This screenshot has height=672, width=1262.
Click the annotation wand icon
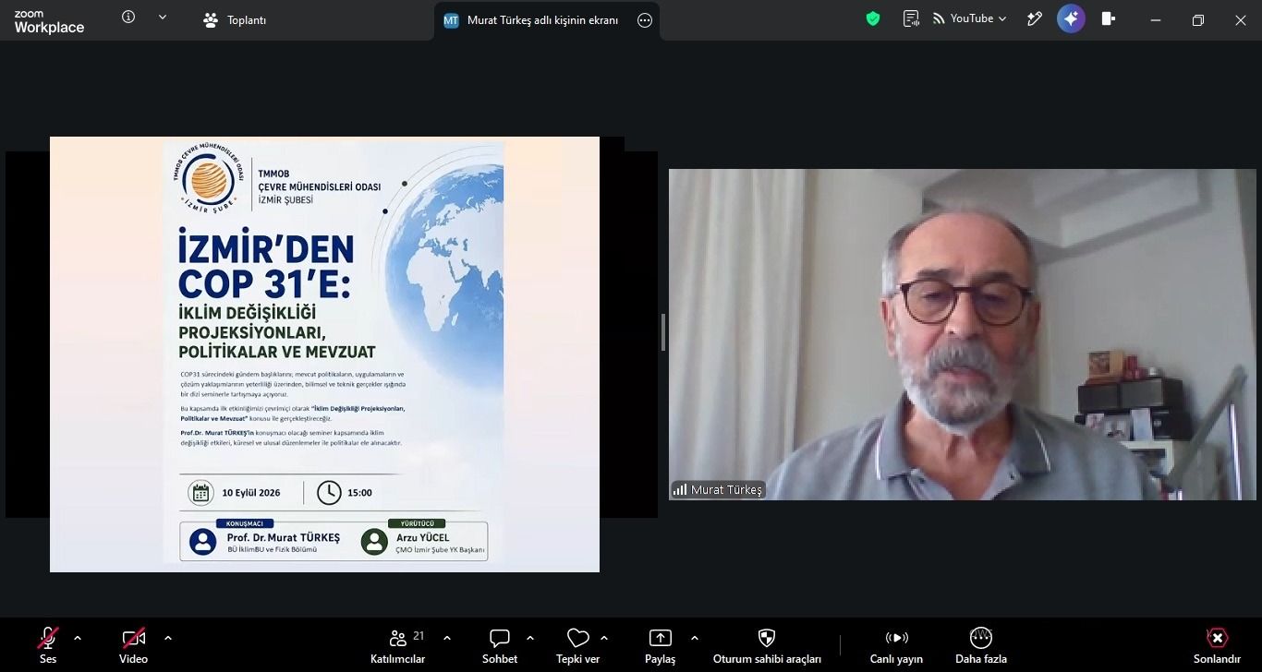point(1035,18)
